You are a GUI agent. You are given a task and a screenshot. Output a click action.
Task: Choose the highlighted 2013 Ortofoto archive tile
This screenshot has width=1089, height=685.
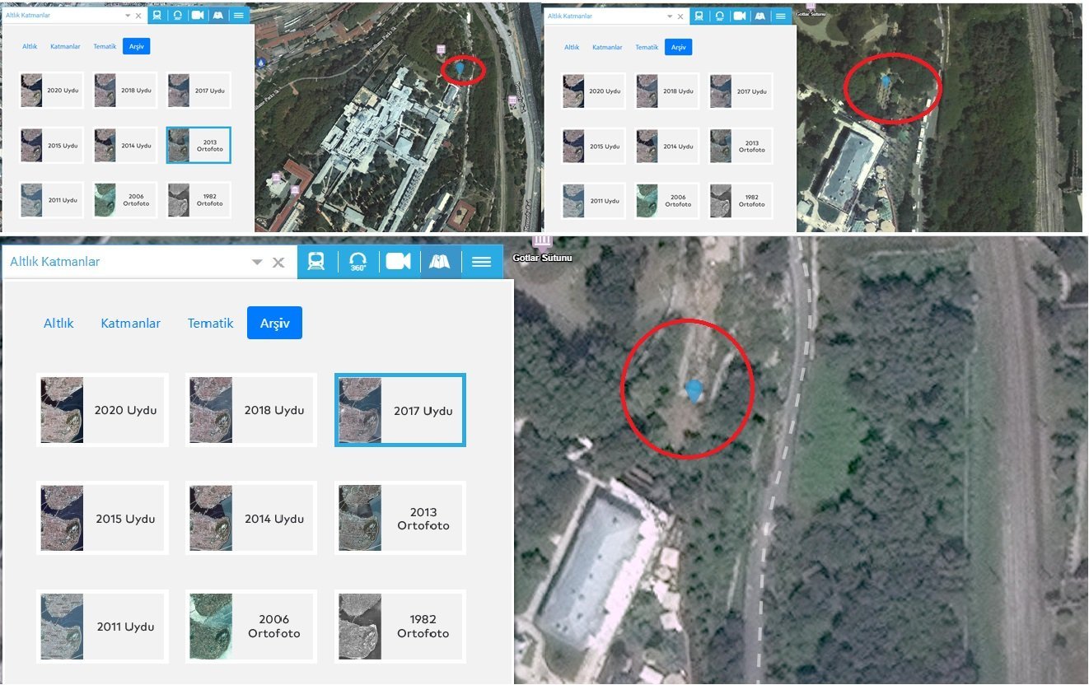(x=198, y=145)
